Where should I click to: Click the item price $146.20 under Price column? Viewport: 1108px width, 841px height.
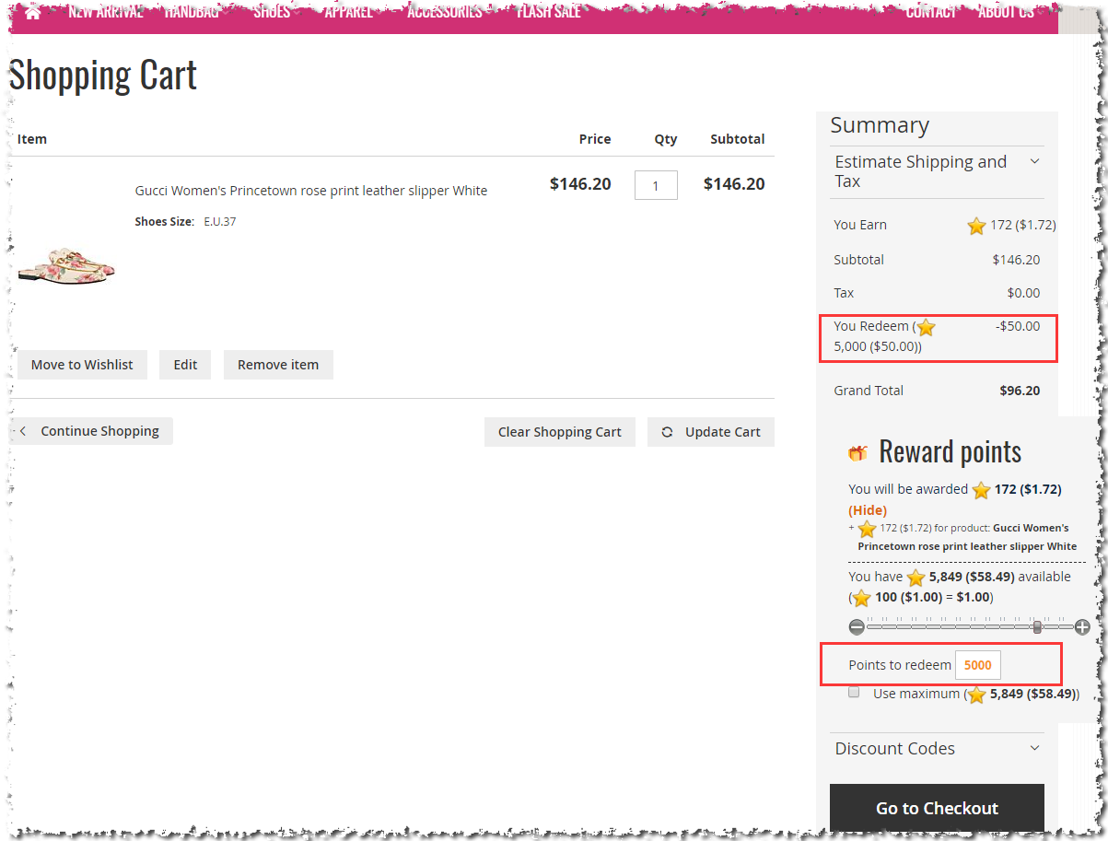coord(580,184)
